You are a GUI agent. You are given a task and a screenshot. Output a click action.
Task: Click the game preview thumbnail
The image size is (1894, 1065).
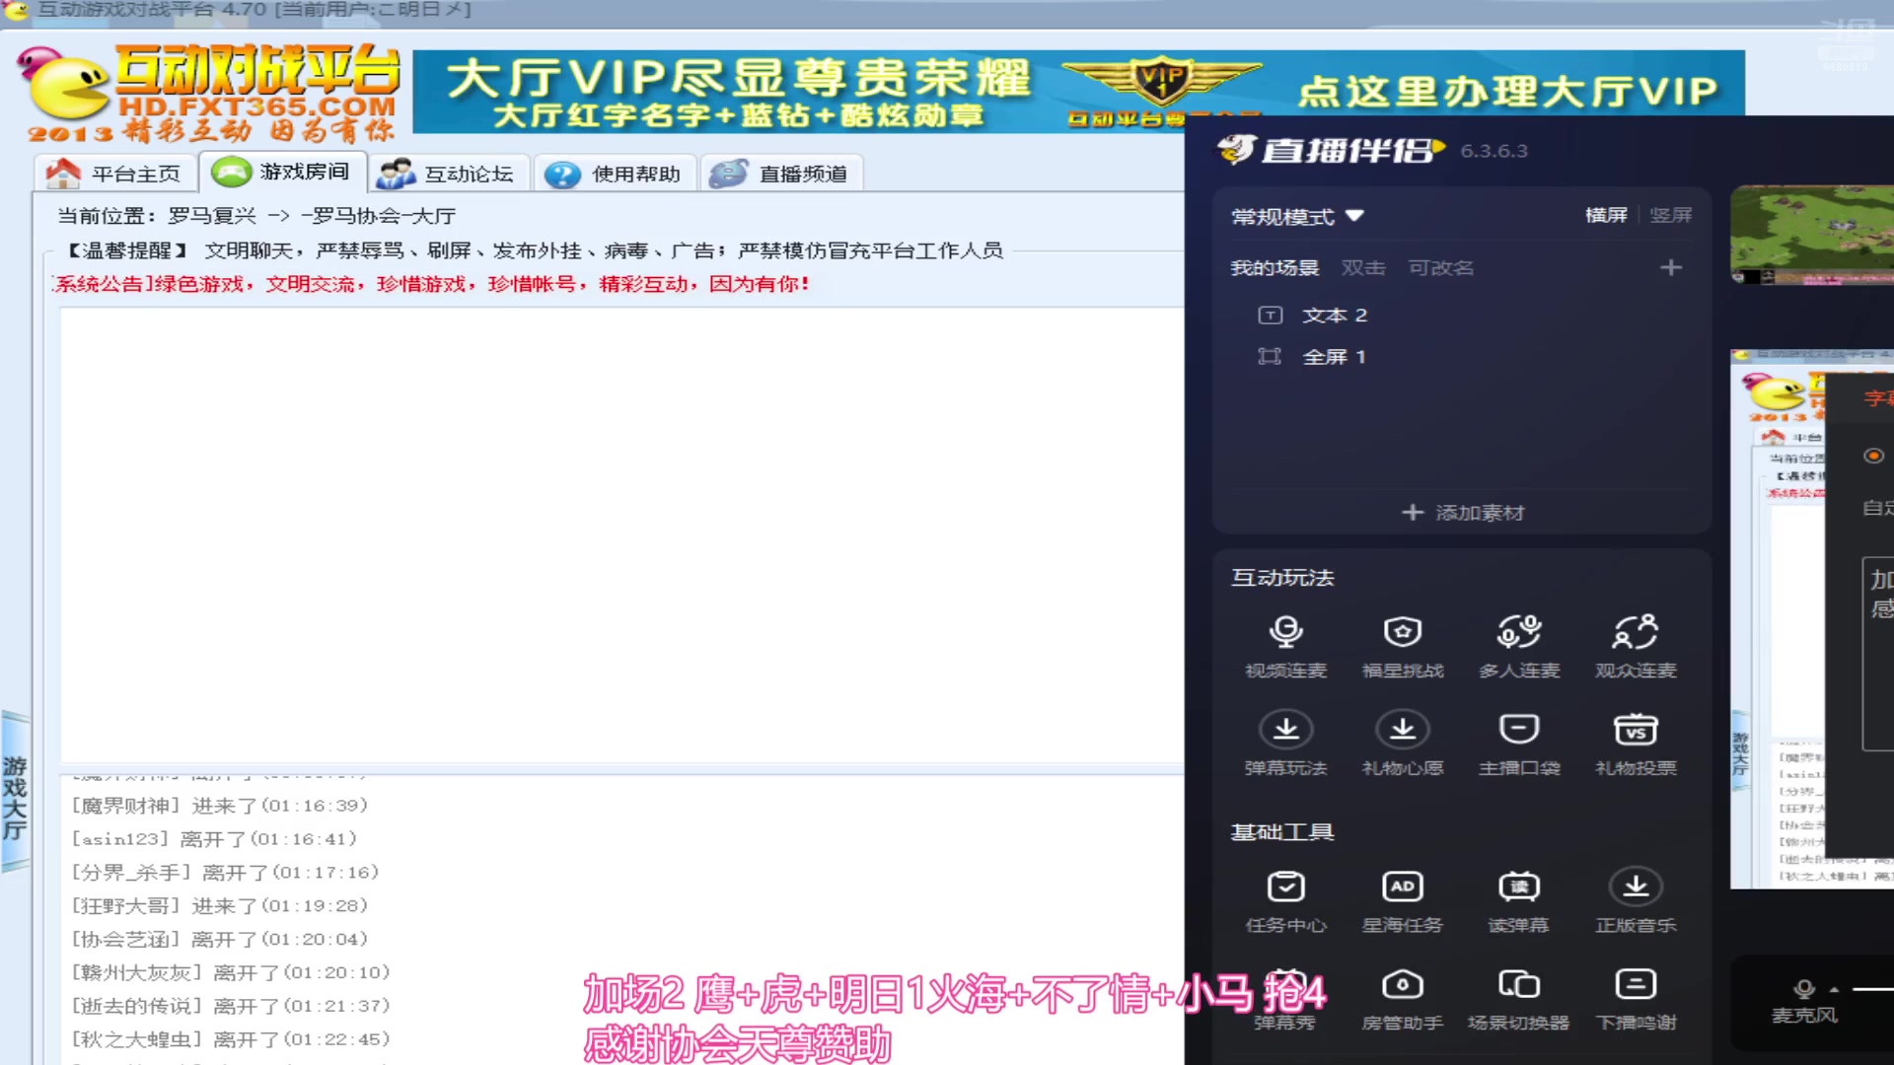[x=1812, y=235]
